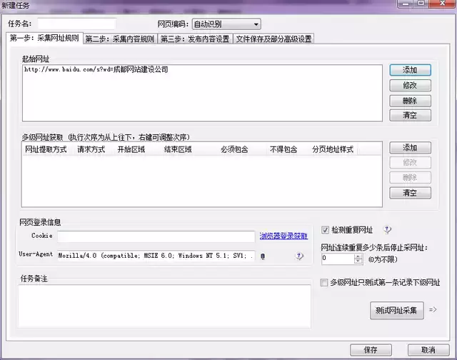Switch to 第一步: 采集网址规则 tab
Viewport: 457px width, 360px height.
click(x=44, y=38)
